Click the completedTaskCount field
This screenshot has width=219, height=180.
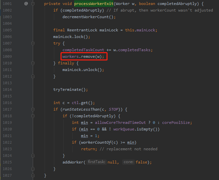(x=83, y=50)
